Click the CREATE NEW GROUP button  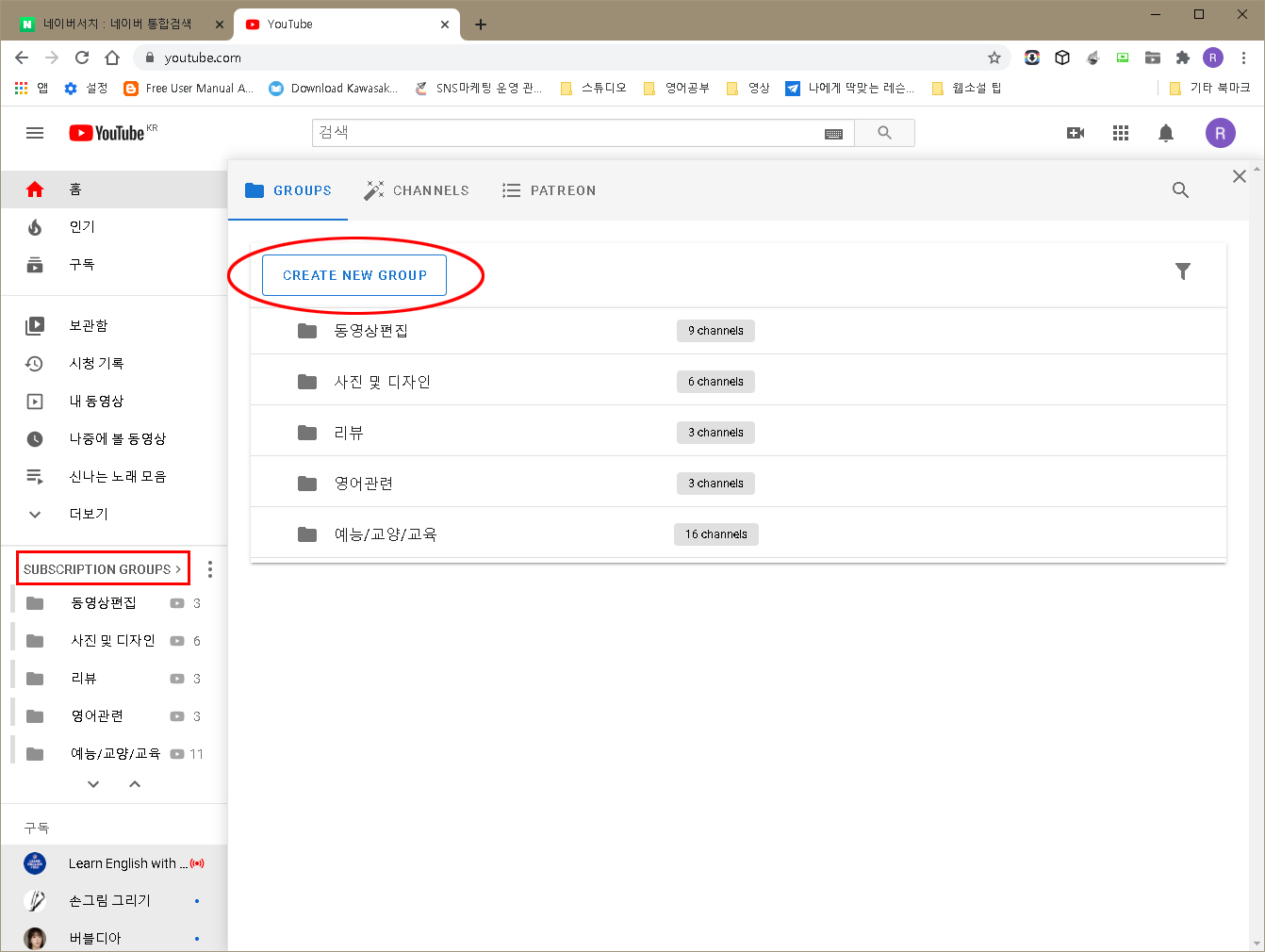pos(354,274)
